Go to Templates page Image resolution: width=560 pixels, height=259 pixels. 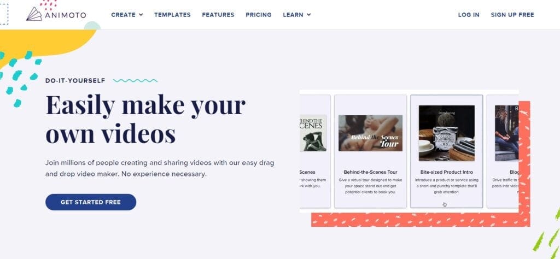coord(172,15)
